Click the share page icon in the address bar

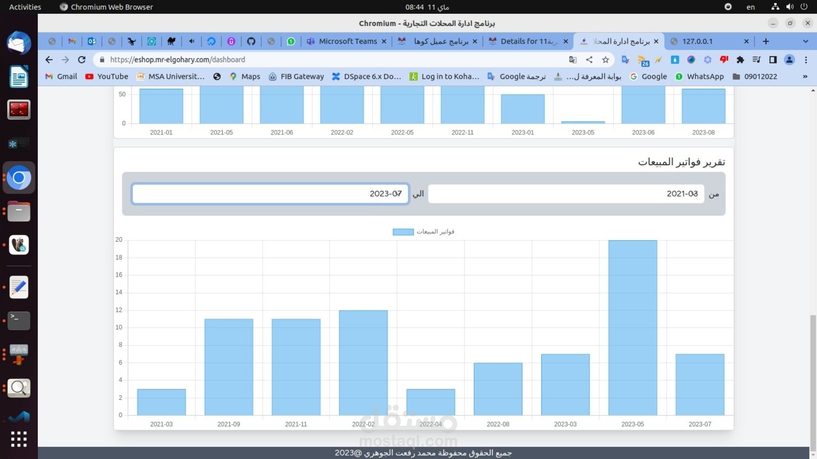tap(589, 60)
